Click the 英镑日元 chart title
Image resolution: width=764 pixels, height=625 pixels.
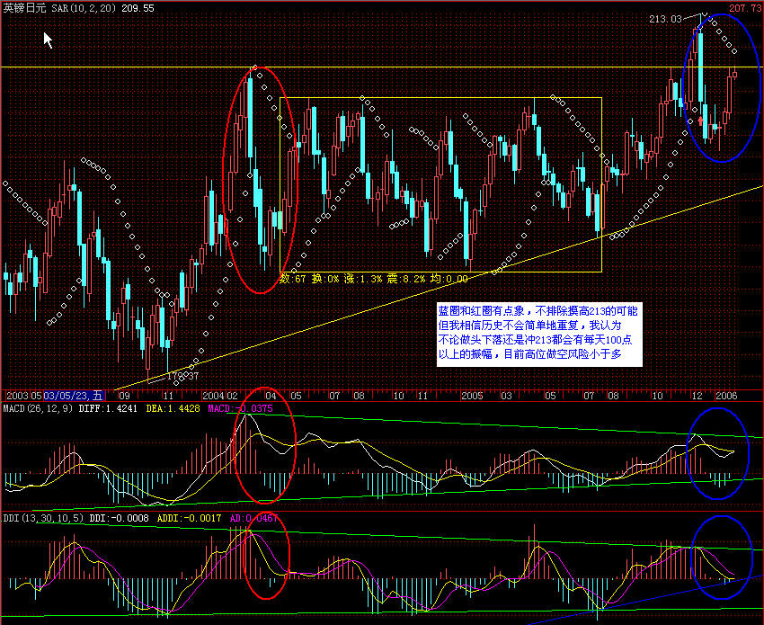[25, 8]
